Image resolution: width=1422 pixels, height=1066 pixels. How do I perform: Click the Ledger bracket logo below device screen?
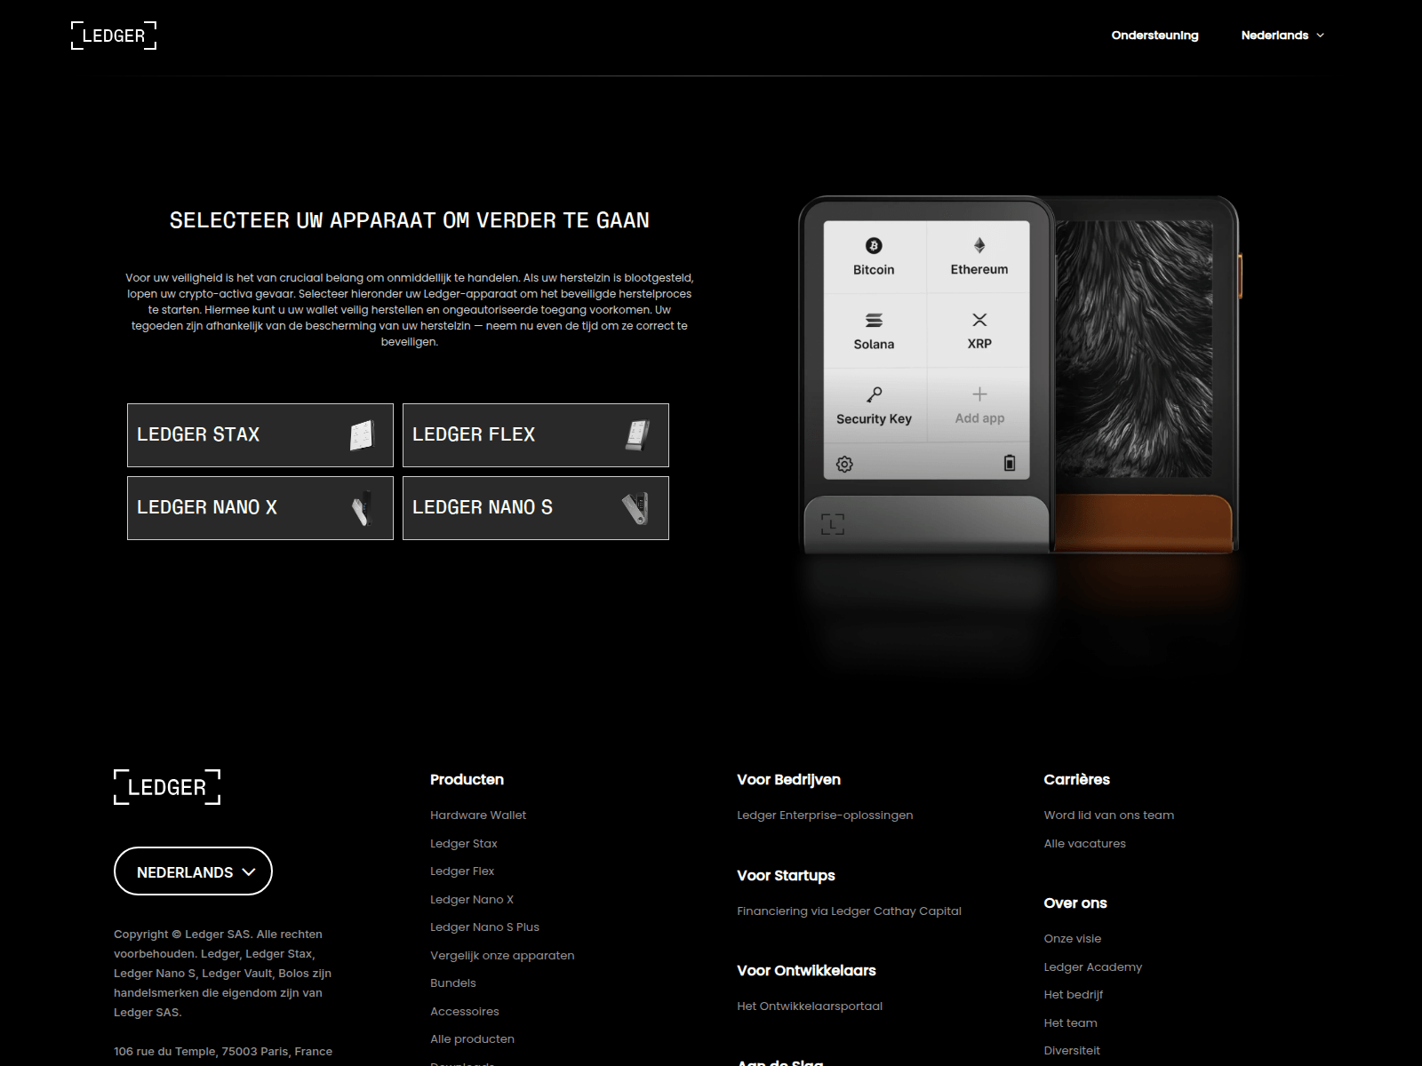click(833, 524)
